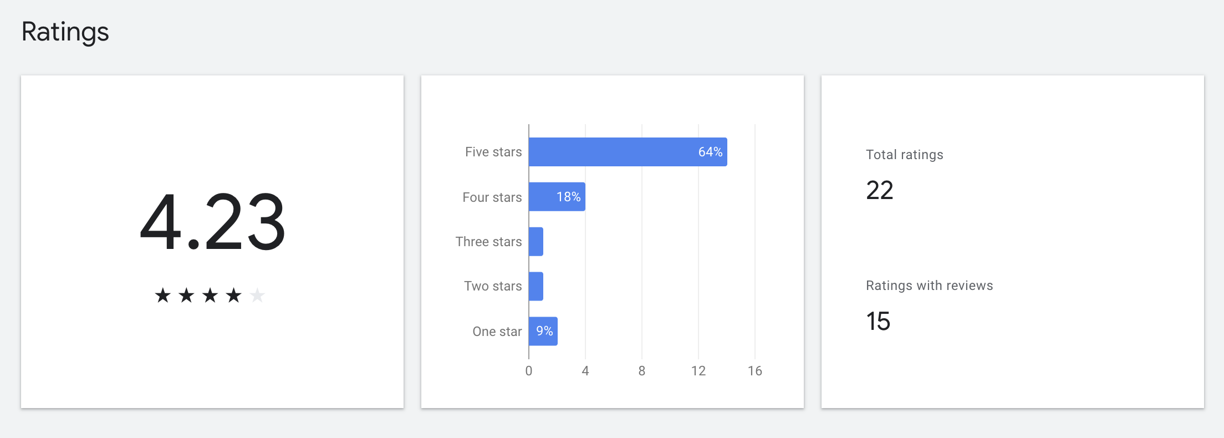Screen dimensions: 1224x438
Task: Click the Three stars bar
Action: [x=535, y=242]
